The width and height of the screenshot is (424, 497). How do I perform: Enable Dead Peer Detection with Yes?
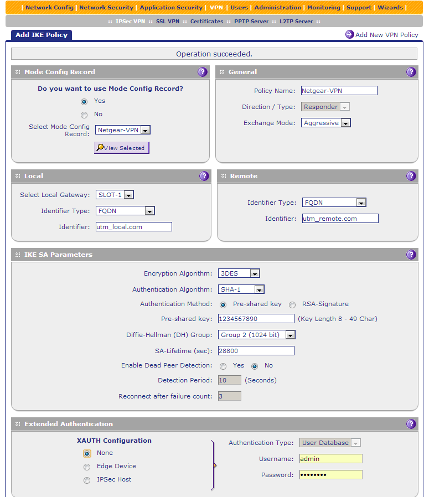tap(223, 366)
